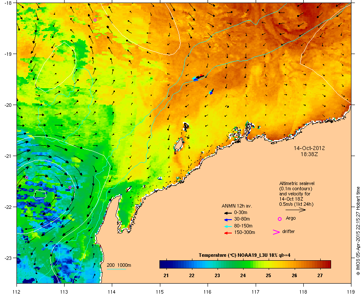Click the latitude axis label -23

click(8, 258)
